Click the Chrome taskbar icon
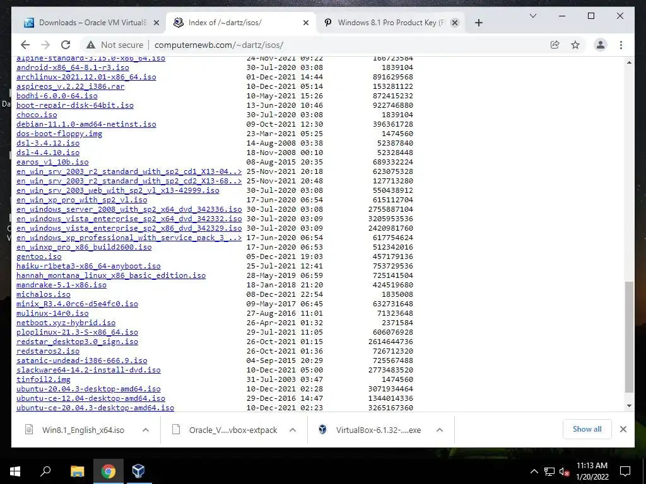Screen dimensions: 646x484 pyautogui.click(x=108, y=471)
